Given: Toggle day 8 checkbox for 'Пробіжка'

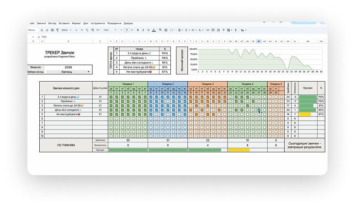Looking at the screenshot, I should point(151,101).
